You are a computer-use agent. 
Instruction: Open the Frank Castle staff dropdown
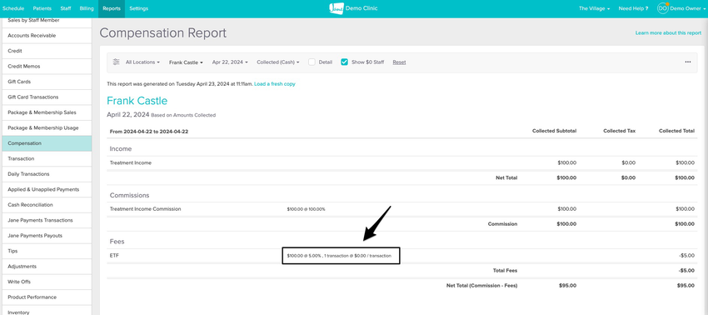pos(186,62)
